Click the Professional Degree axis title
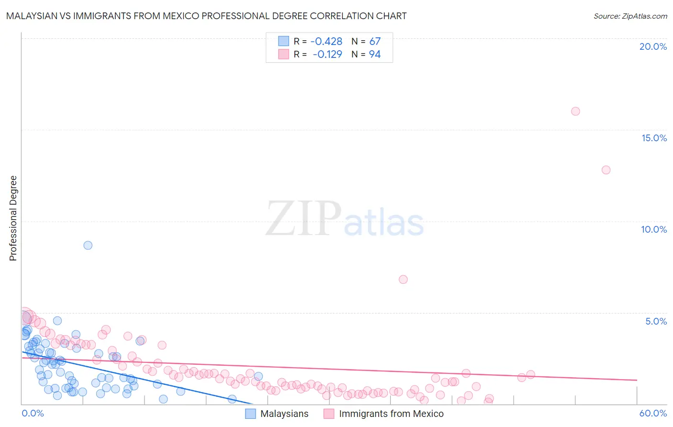 (x=13, y=218)
